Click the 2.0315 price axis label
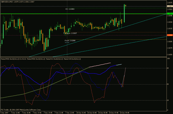Viewport: 173px width, 114px height. point(170,29)
